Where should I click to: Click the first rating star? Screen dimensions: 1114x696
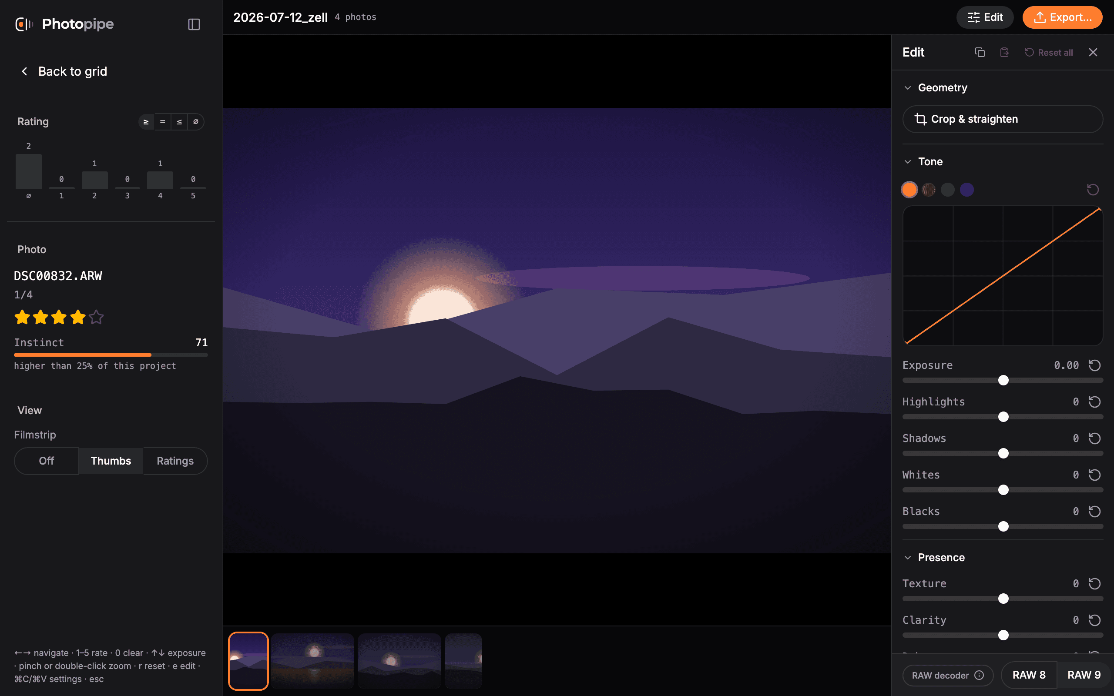(22, 317)
